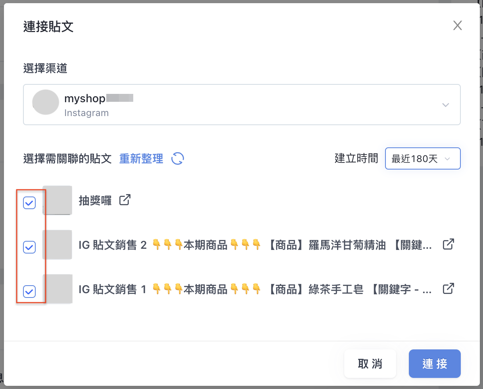Click the 重新整理 refresh link
483x389 pixels.
coord(141,159)
